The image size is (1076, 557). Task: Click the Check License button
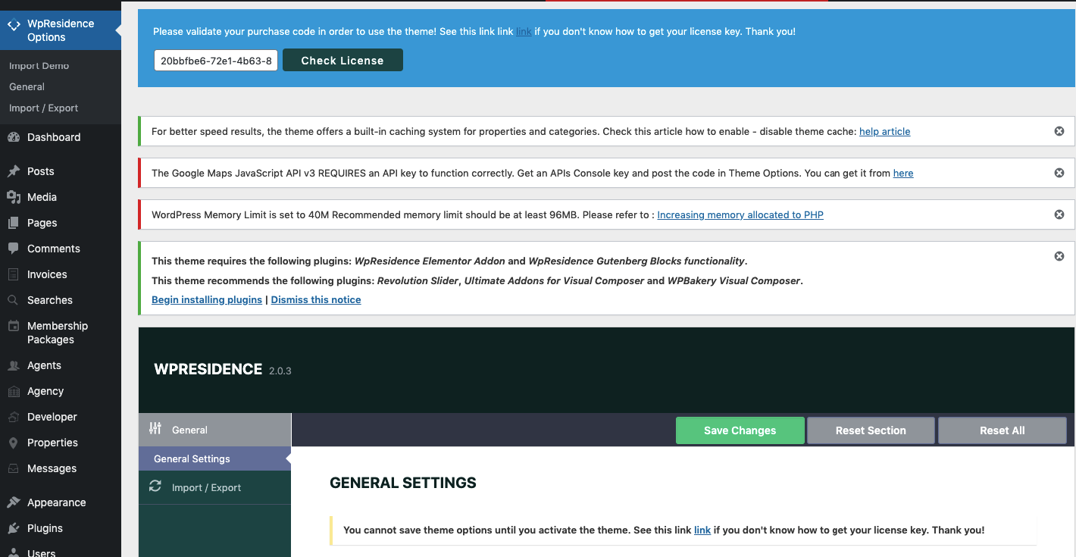point(343,61)
